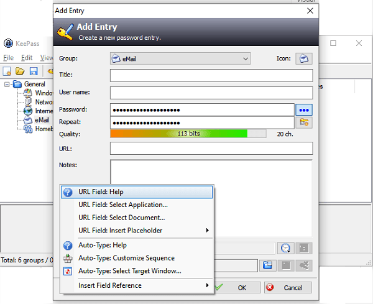Open the File menu in KeePass
The width and height of the screenshot is (373, 304).
[x=8, y=58]
